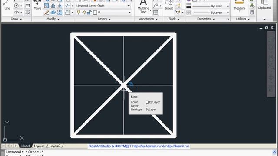Viewport: 278px width, 156px height.
Task: Click the Multileader annotation icon
Action: pyautogui.click(x=156, y=6)
